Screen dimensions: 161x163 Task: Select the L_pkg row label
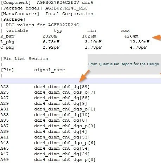7,42
